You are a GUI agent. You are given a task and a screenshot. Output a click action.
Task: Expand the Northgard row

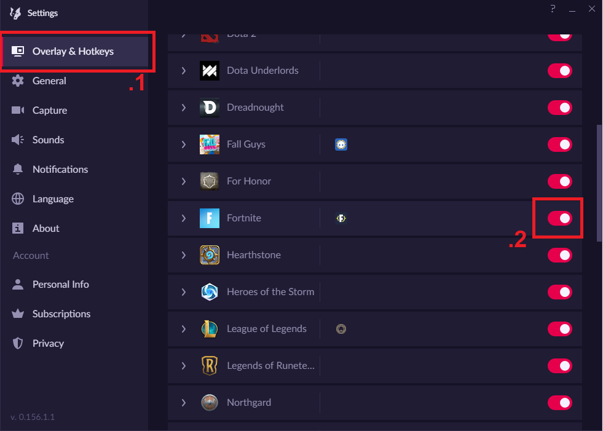(x=183, y=403)
